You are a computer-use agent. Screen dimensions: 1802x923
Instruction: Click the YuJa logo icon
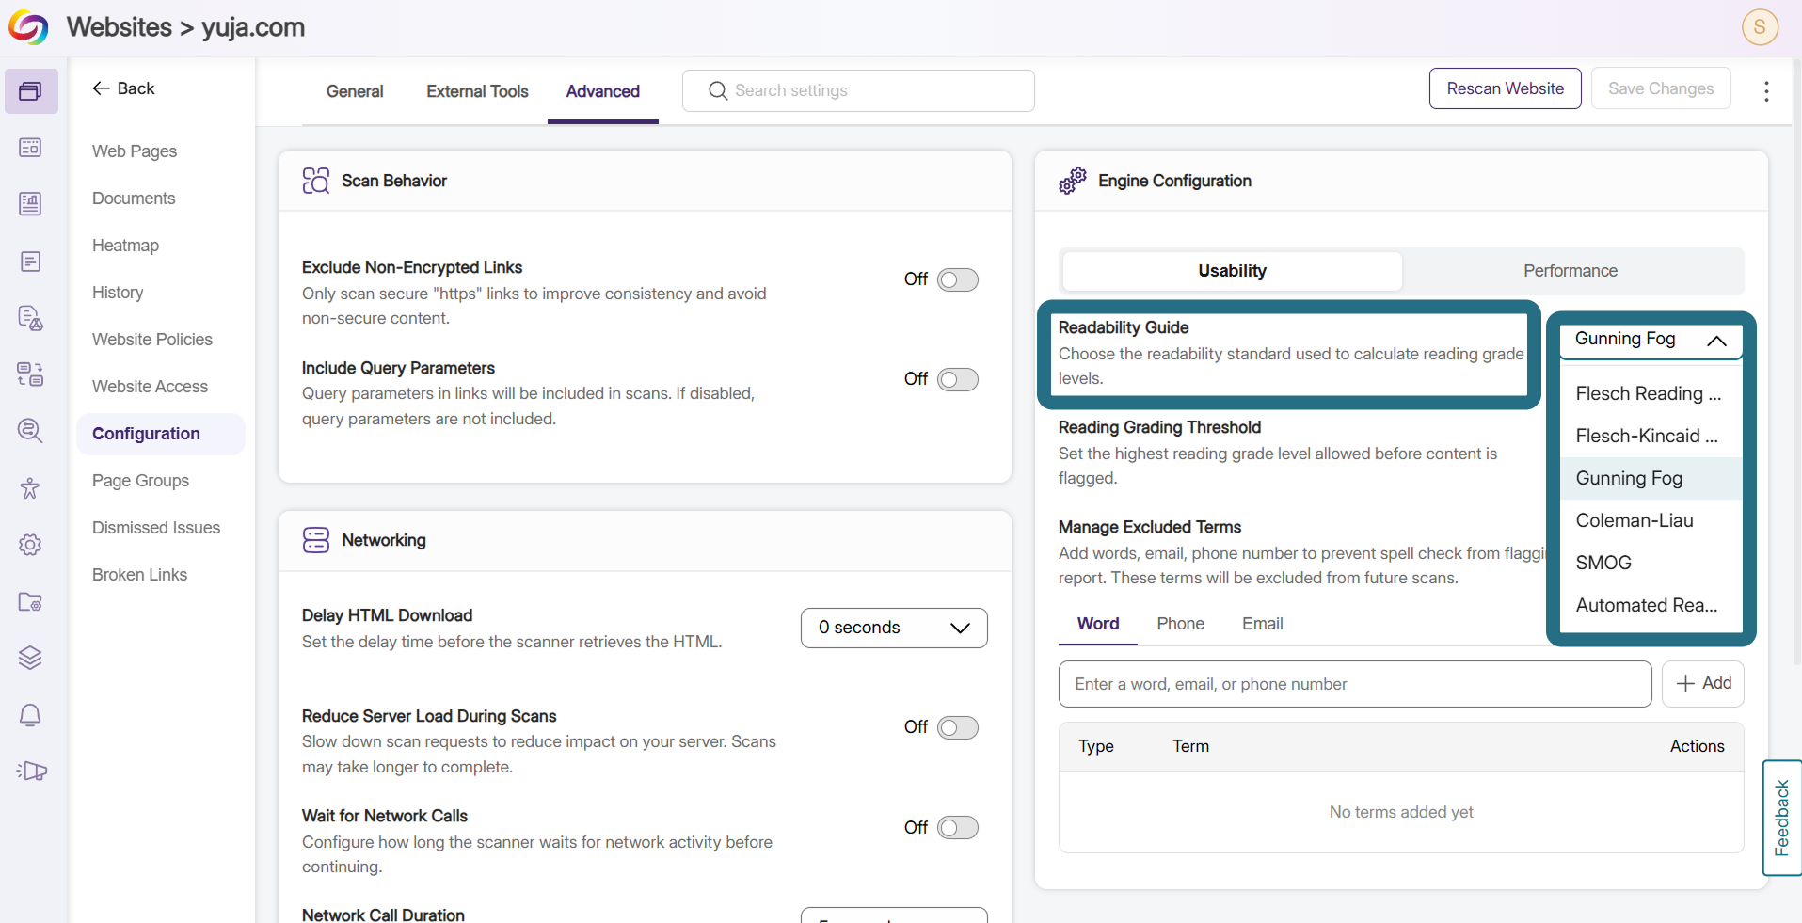28,27
